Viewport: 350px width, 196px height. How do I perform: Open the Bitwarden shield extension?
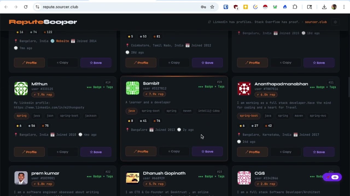click(226, 7)
